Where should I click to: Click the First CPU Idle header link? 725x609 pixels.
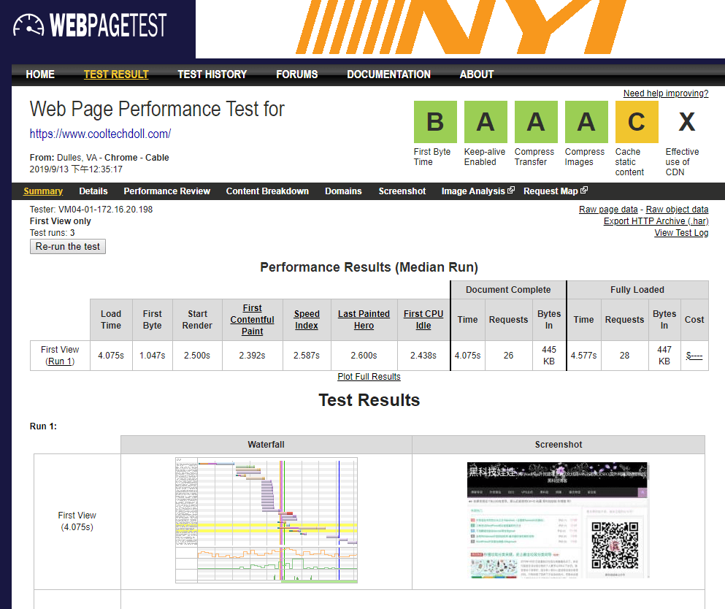pos(423,320)
